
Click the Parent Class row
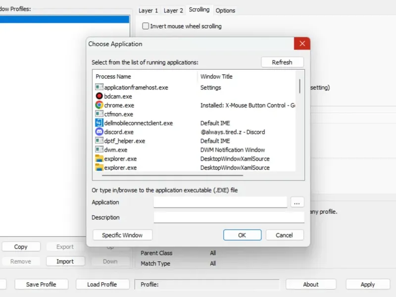click(178, 253)
